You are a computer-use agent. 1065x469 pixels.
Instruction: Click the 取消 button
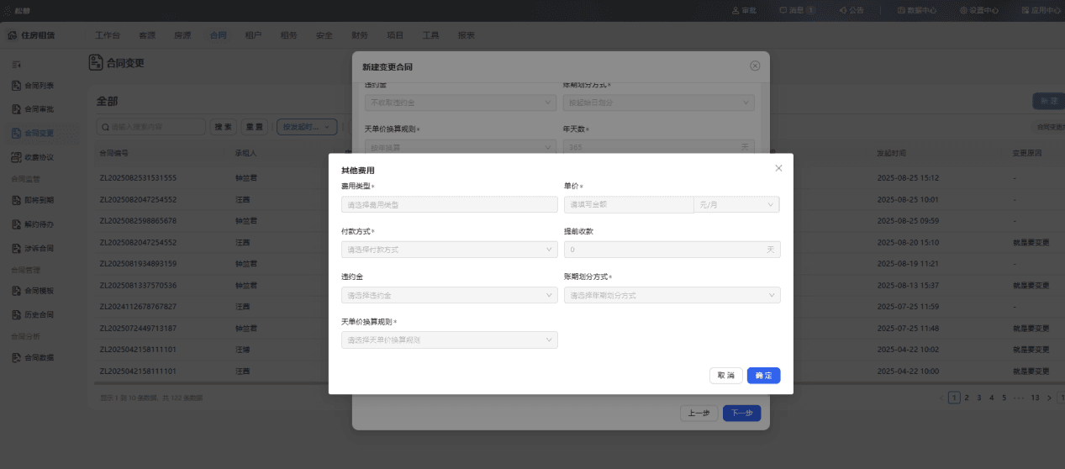pos(726,376)
